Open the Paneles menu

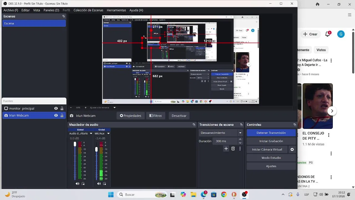(51, 10)
